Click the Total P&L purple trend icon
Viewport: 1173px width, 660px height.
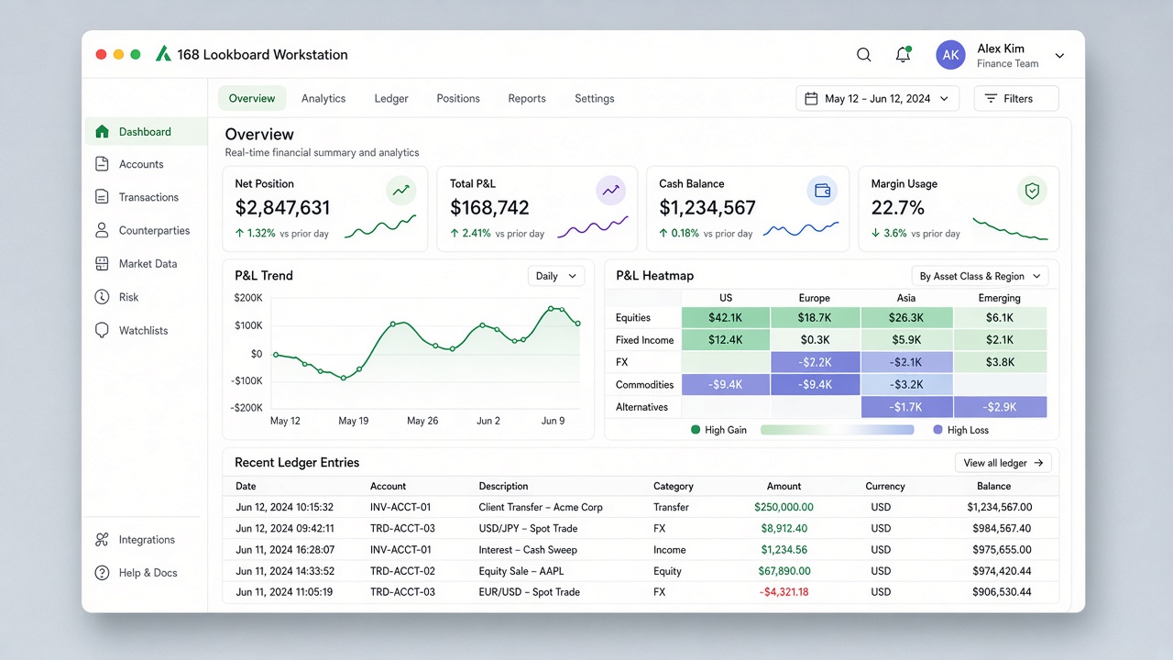pyautogui.click(x=611, y=191)
